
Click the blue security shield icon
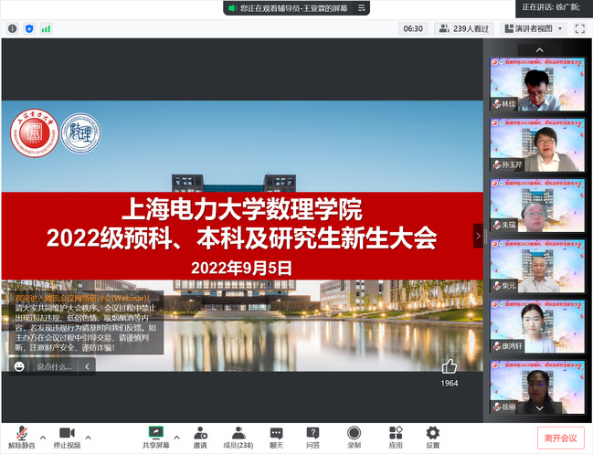coord(29,28)
